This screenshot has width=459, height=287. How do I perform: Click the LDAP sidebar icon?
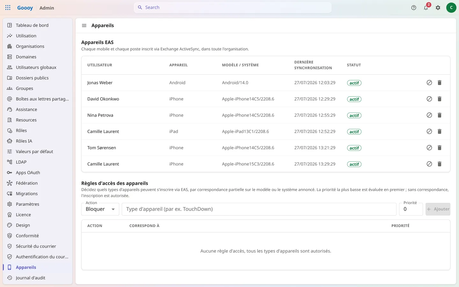10,162
